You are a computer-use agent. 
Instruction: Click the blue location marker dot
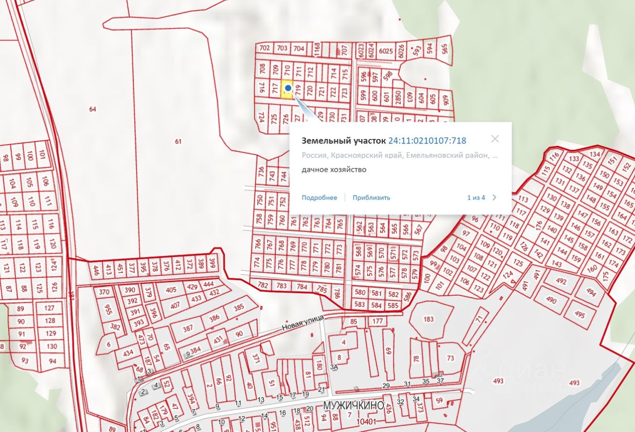tap(288, 88)
